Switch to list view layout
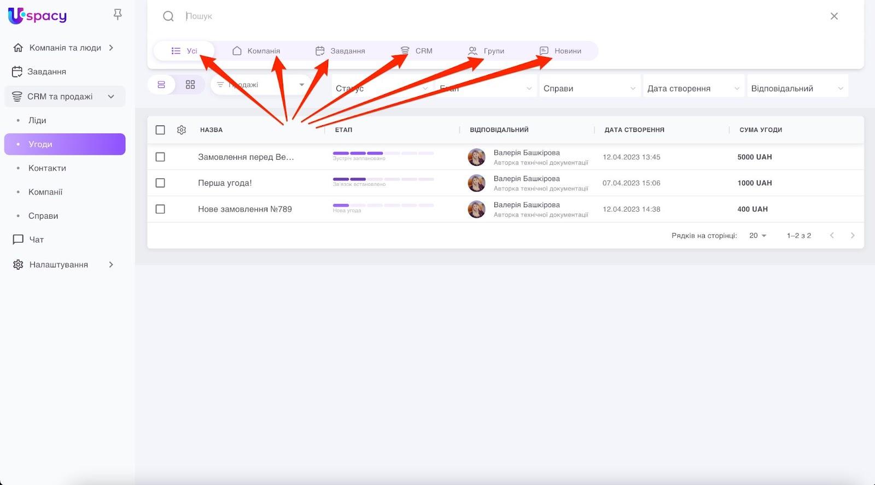The image size is (875, 485). pos(161,85)
